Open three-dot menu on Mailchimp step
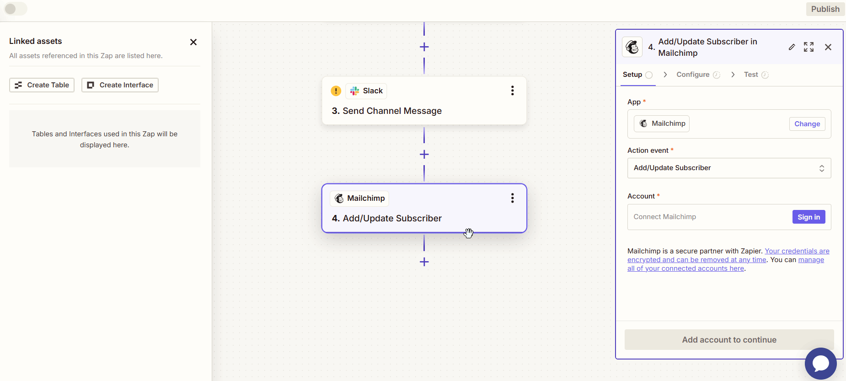 point(512,198)
